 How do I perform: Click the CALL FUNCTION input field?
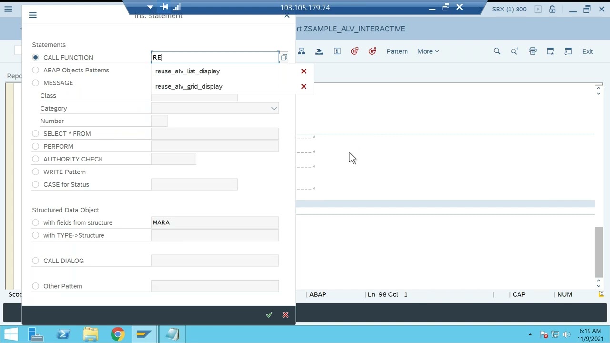tap(215, 57)
